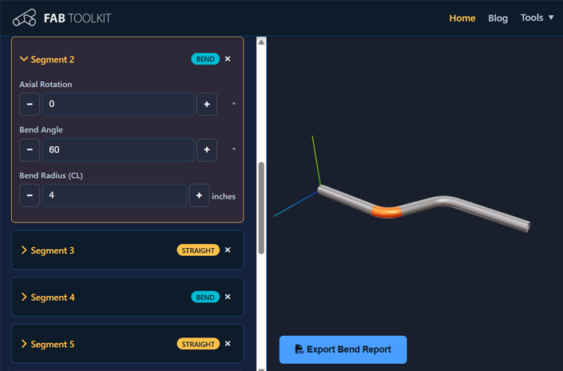
Task: Increase Axial Rotation with plus button
Action: coord(207,104)
